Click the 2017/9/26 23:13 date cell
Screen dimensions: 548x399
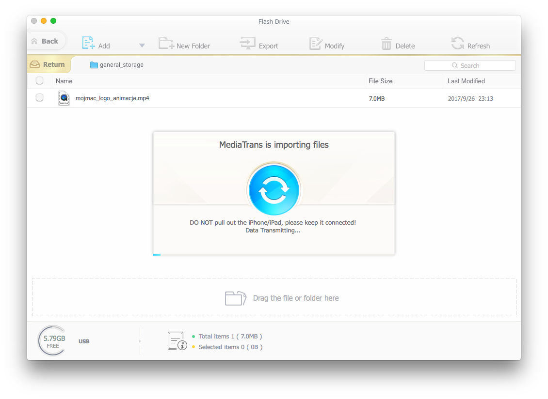470,99
